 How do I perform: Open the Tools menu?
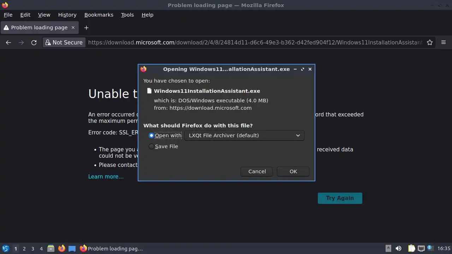click(x=127, y=15)
